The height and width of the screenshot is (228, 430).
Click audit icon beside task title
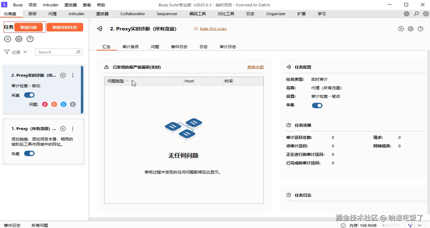tap(100, 29)
